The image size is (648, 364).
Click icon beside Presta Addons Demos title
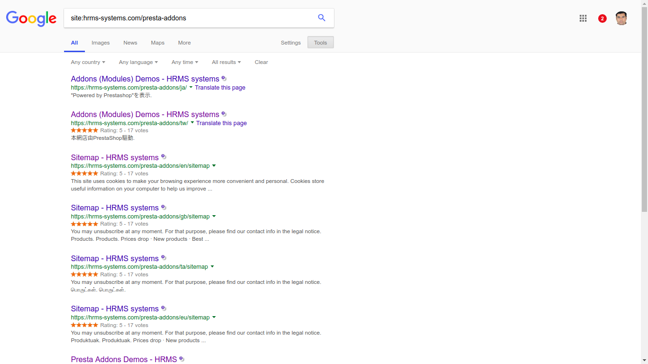click(182, 359)
